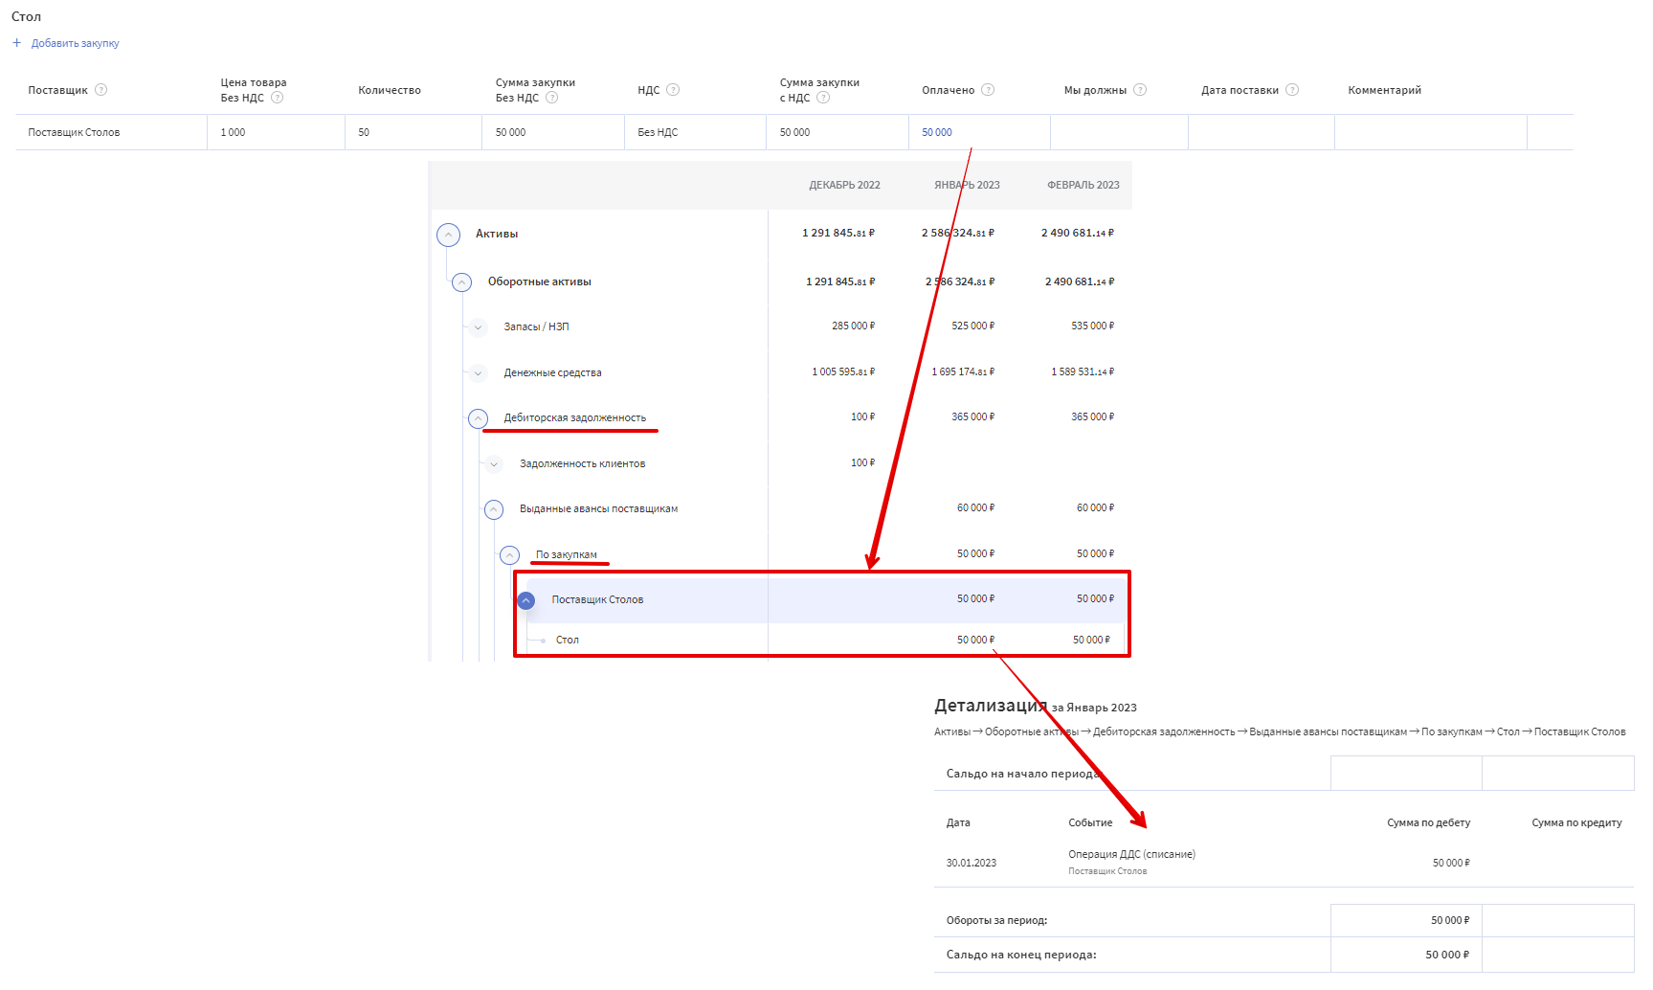The width and height of the screenshot is (1653, 990).
Task: Expand Задолженность клиентов row
Action: point(494,464)
